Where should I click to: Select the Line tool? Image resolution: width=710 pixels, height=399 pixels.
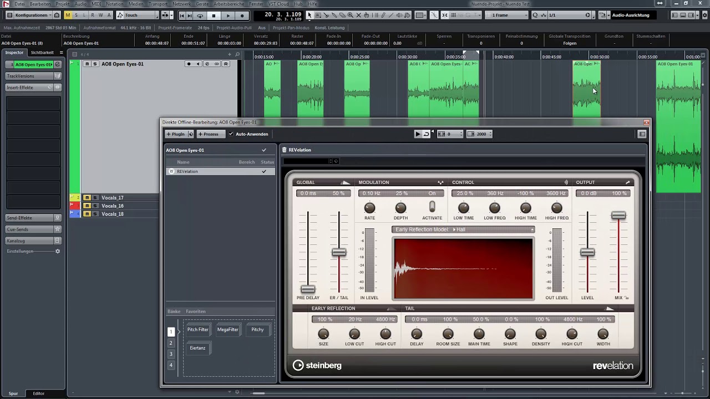[x=392, y=15]
